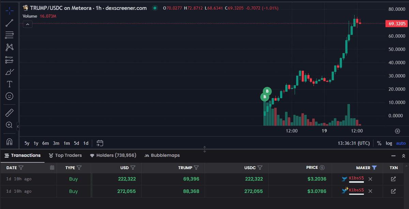Set the time range to 1d
The width and height of the screenshot is (409, 209).
coord(86,143)
